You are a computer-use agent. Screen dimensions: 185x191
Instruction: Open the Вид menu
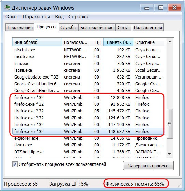tap(59, 17)
